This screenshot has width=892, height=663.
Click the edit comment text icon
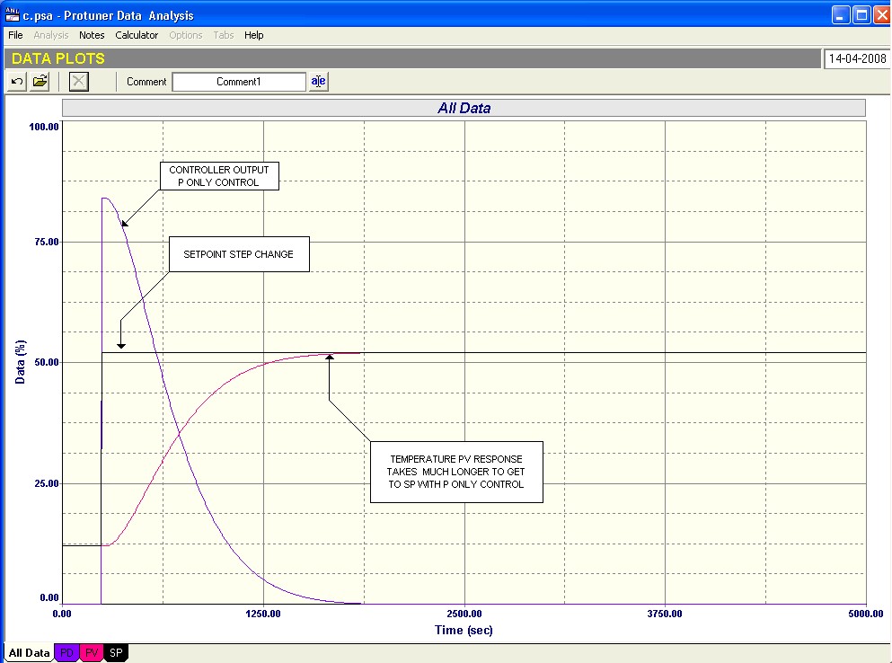319,82
